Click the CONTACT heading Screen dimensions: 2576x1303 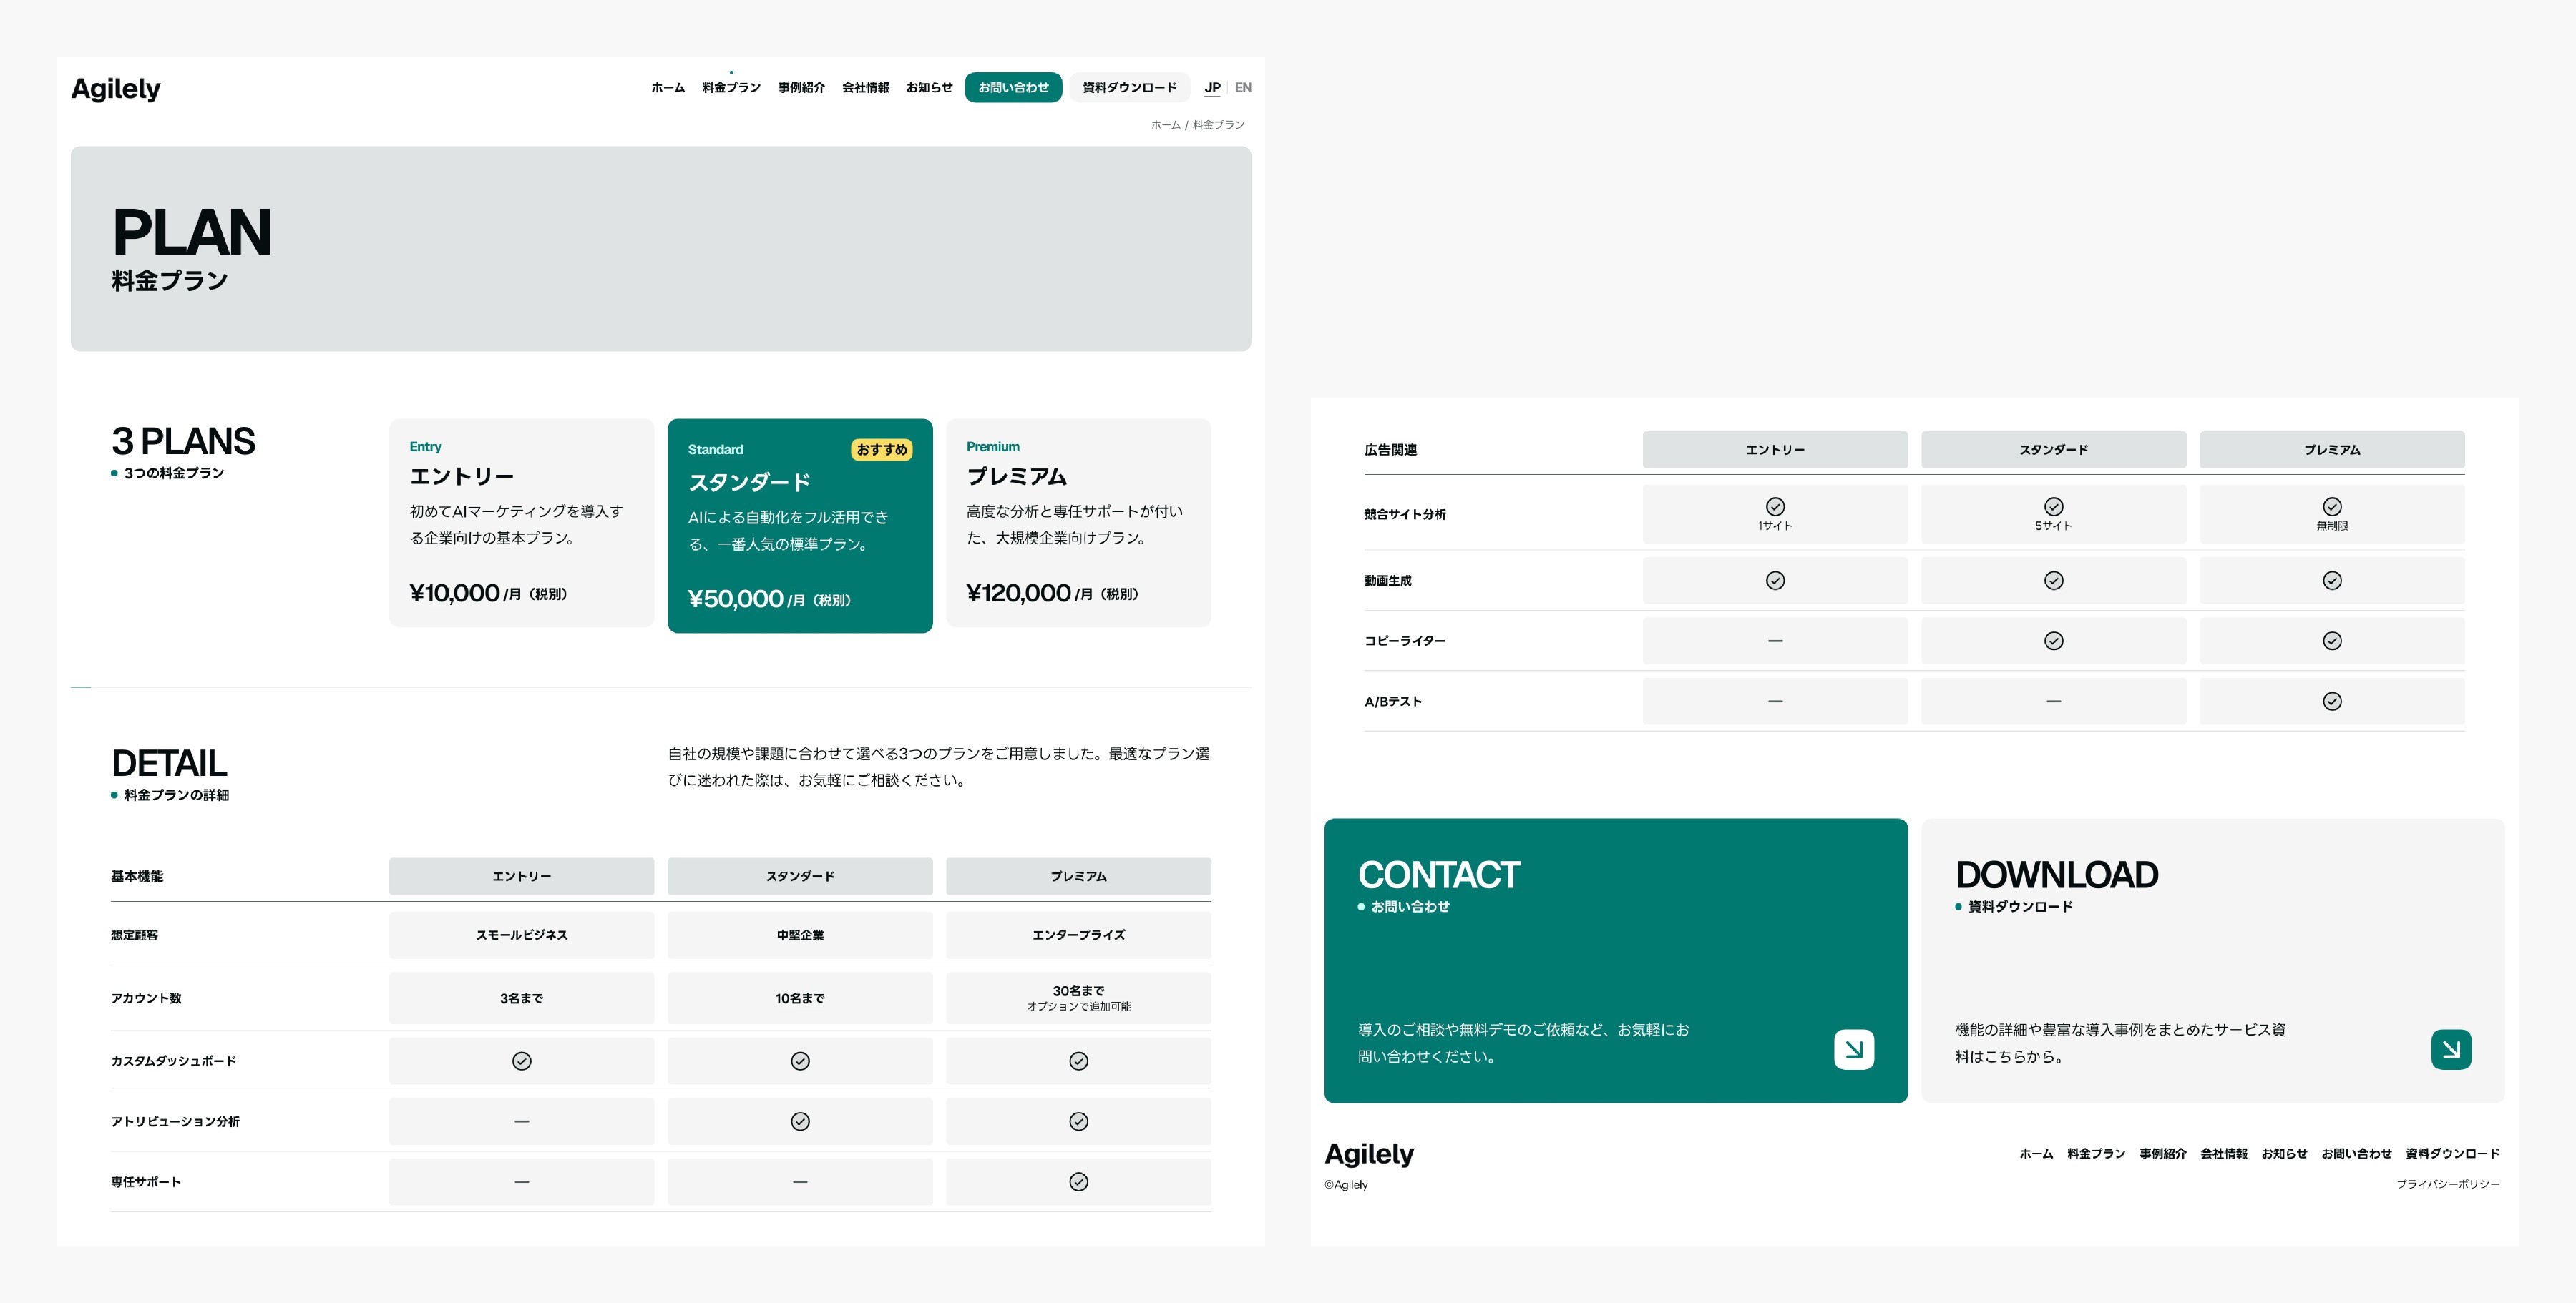click(x=1438, y=875)
